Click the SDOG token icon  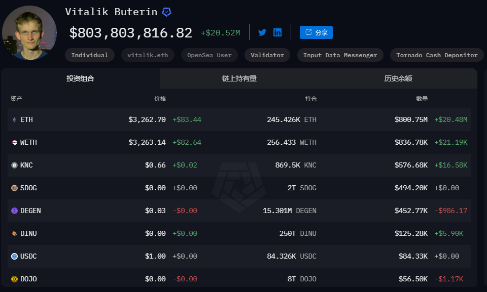pyautogui.click(x=14, y=188)
